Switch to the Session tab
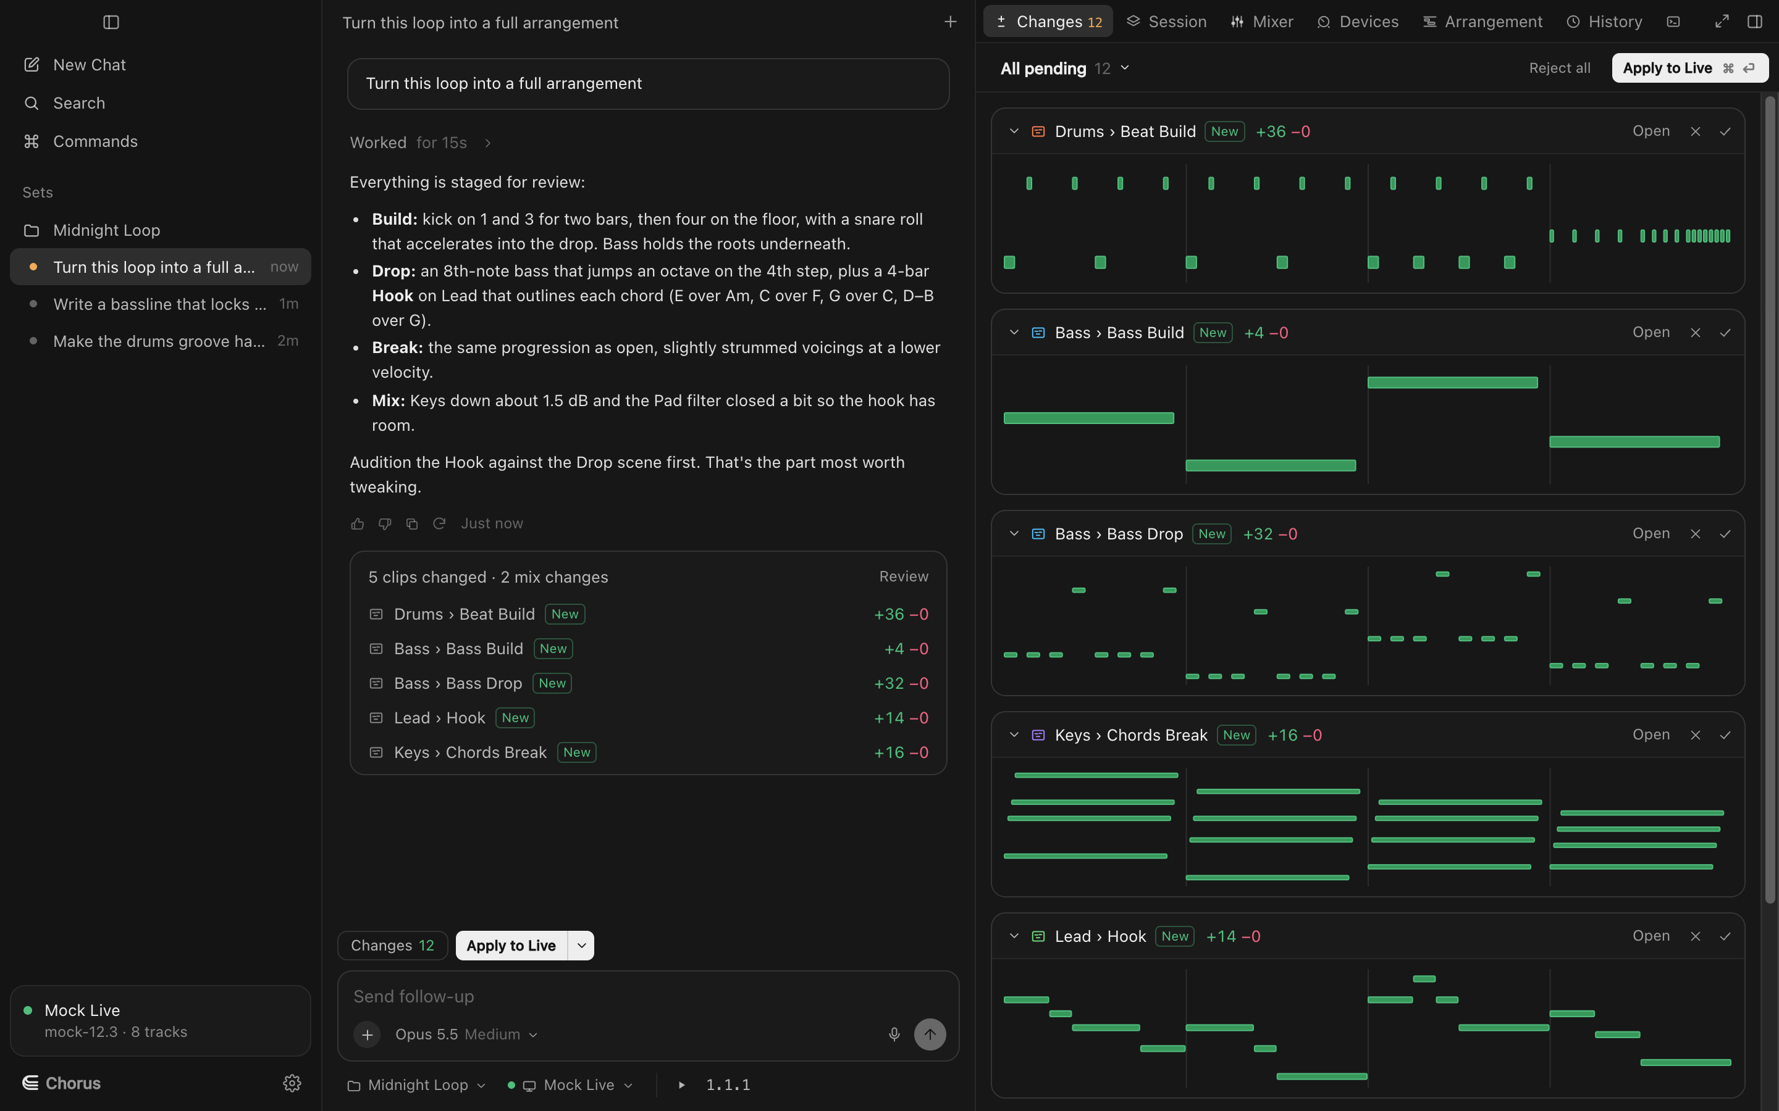Viewport: 1779px width, 1111px height. (x=1167, y=22)
